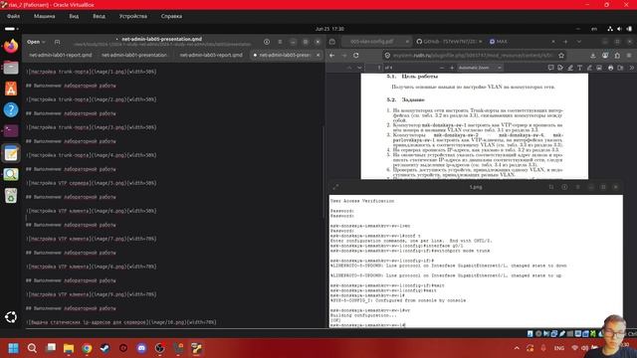Toggle fullscreen in the 1.png image viewer
Image resolution: width=637 pixels, height=358 pixels.
(336, 187)
